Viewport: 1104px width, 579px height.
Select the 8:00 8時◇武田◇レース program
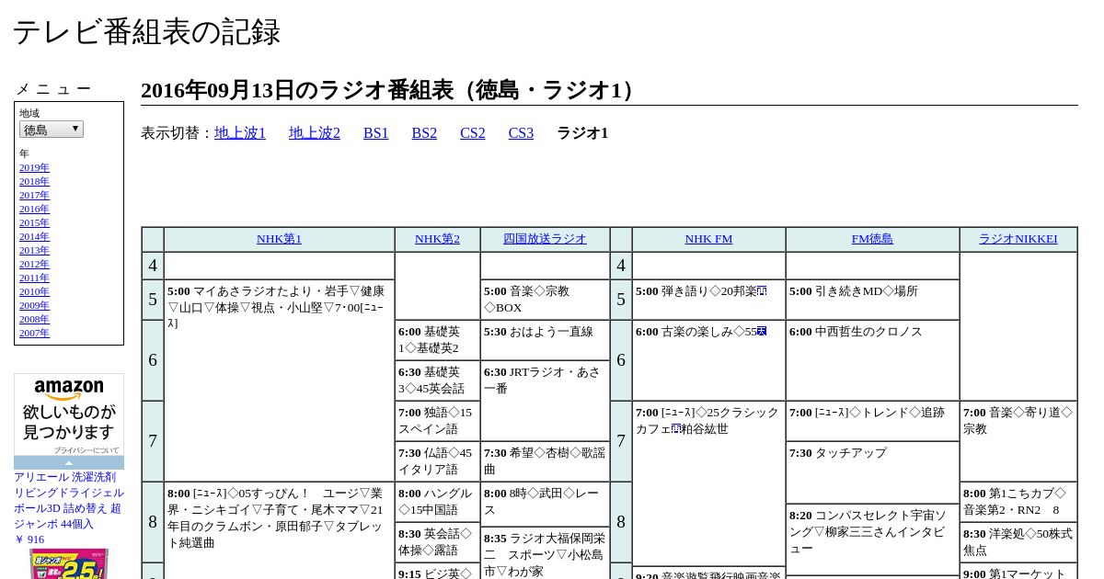pos(545,504)
